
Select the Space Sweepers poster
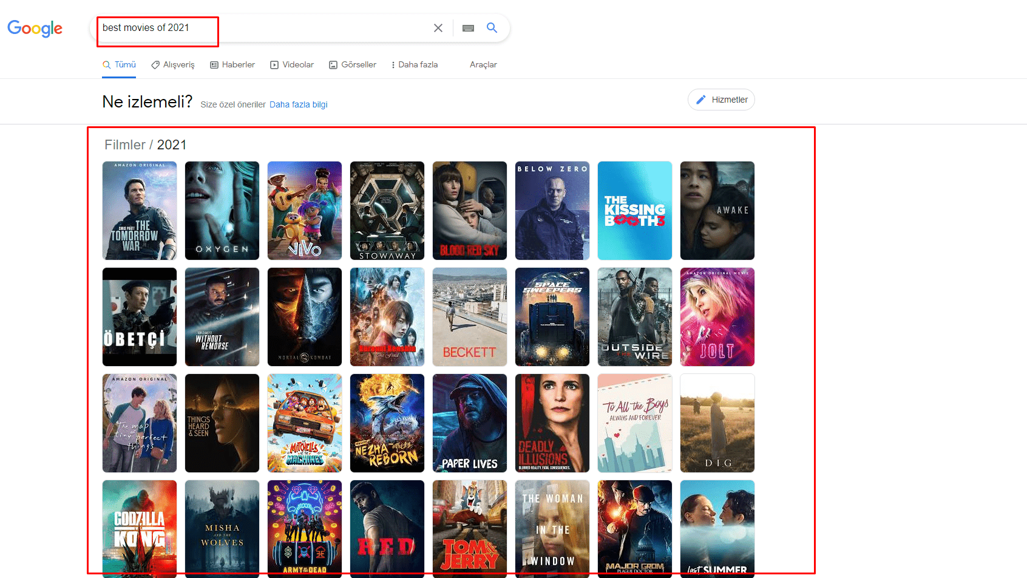[x=552, y=317]
